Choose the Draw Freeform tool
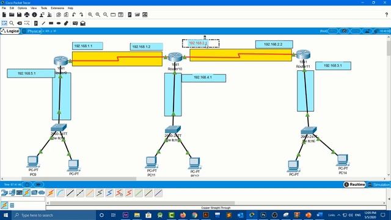Image resolution: width=391 pixels, height=220 pixels. point(66,23)
